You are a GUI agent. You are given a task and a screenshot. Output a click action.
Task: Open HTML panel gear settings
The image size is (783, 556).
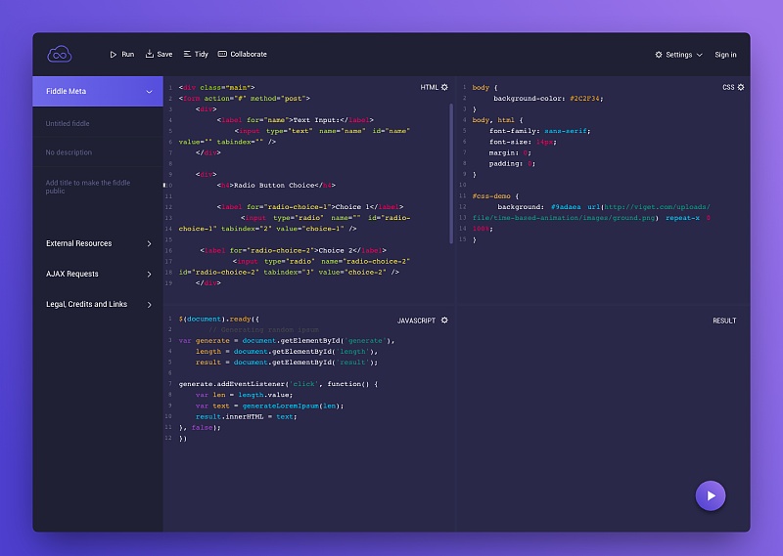[x=444, y=87]
